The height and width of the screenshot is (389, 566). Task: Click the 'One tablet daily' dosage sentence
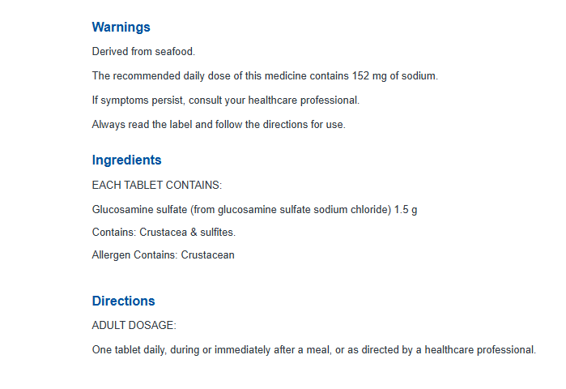[x=314, y=349]
